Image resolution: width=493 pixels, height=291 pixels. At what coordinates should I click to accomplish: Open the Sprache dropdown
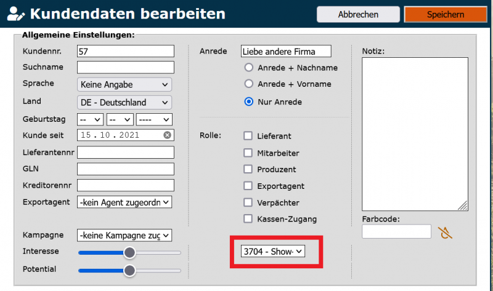click(124, 84)
